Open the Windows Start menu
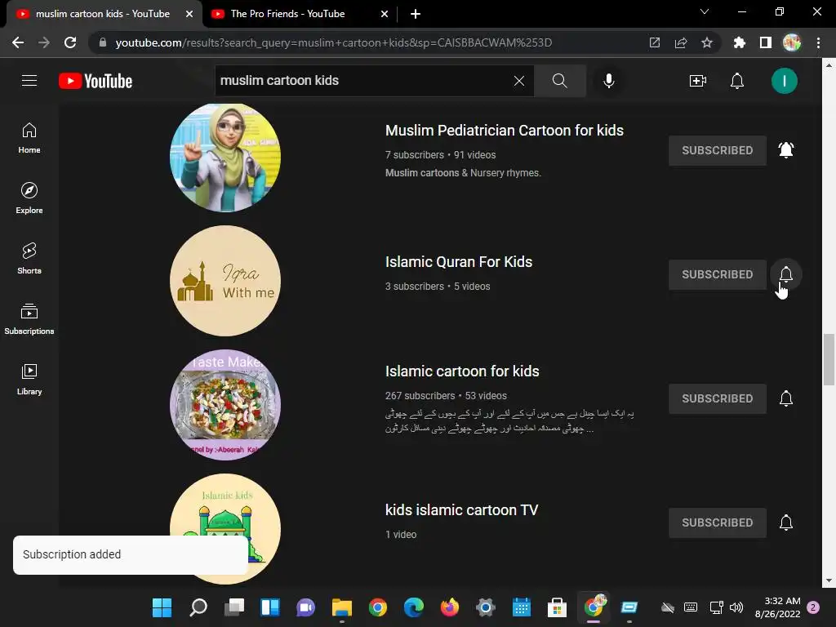This screenshot has width=836, height=627. (x=162, y=607)
